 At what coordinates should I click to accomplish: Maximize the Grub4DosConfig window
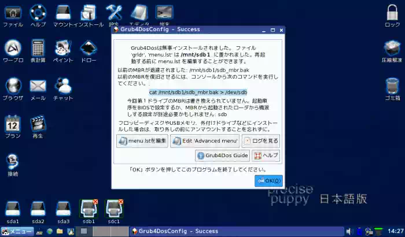tap(273, 30)
